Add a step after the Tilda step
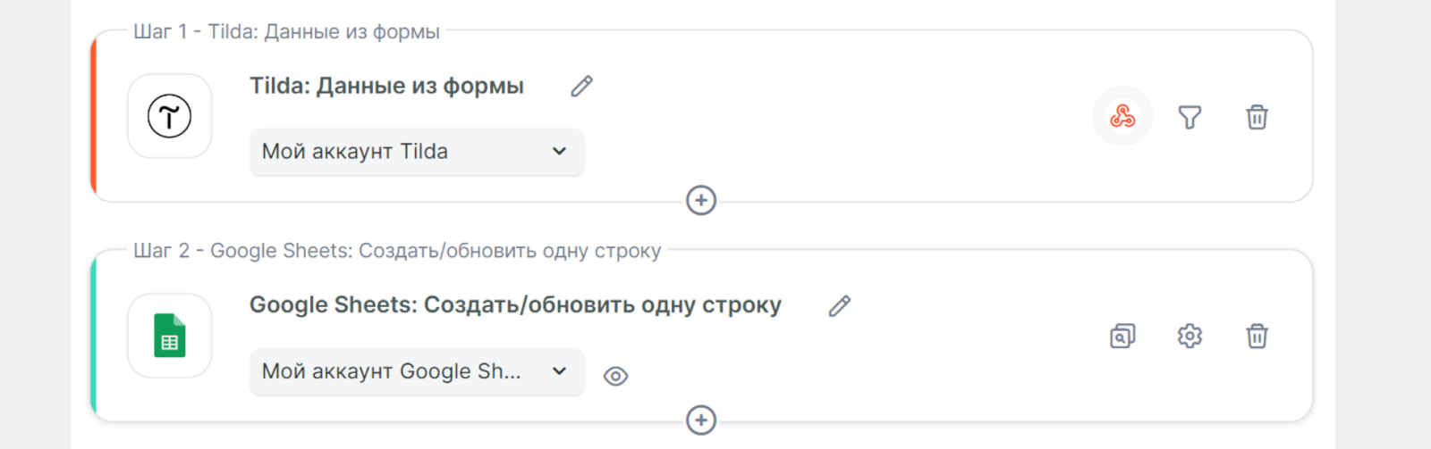Viewport: 1431px width, 449px height. click(x=701, y=201)
